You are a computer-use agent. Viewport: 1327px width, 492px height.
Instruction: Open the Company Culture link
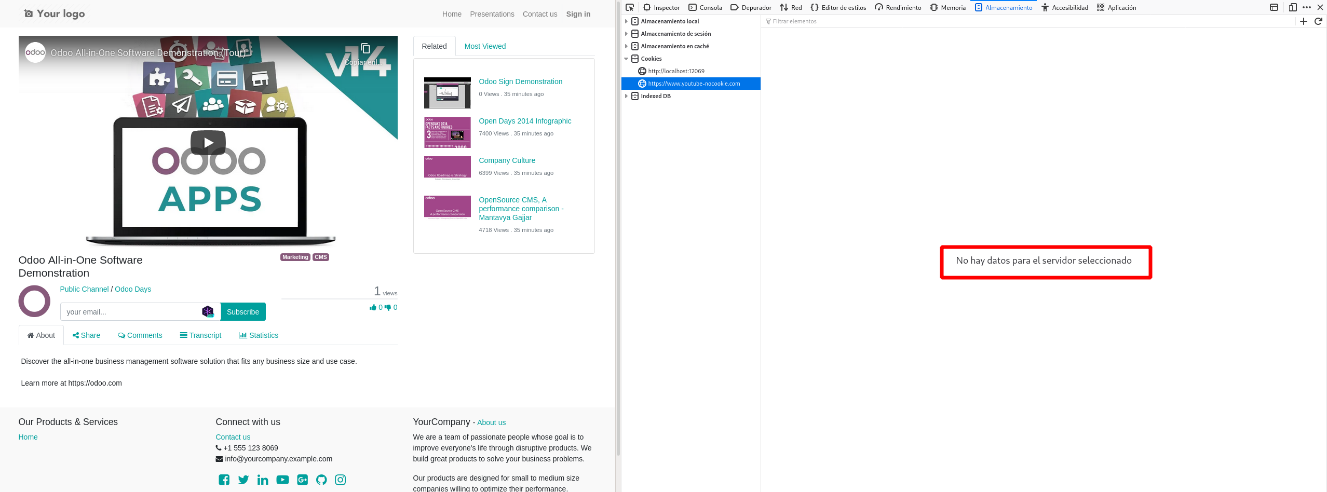pos(507,160)
